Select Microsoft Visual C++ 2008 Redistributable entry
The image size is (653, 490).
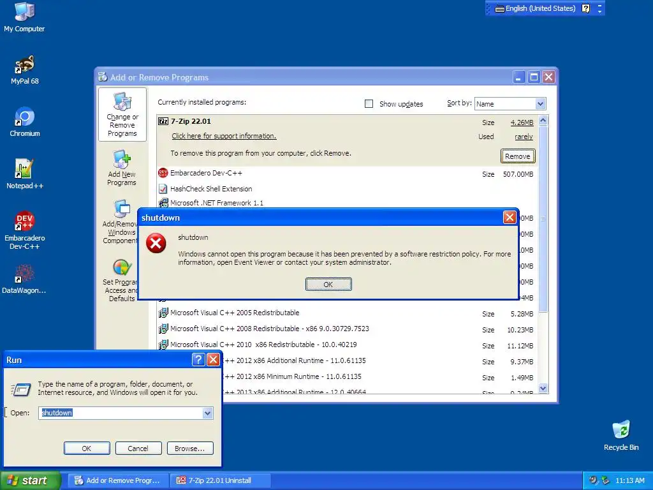346,329
